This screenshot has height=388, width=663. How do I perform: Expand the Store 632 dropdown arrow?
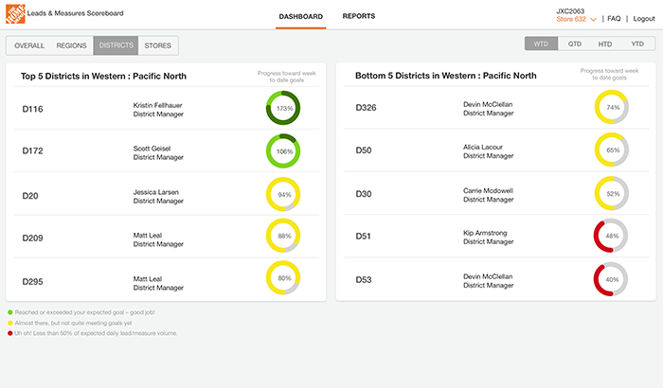[593, 20]
